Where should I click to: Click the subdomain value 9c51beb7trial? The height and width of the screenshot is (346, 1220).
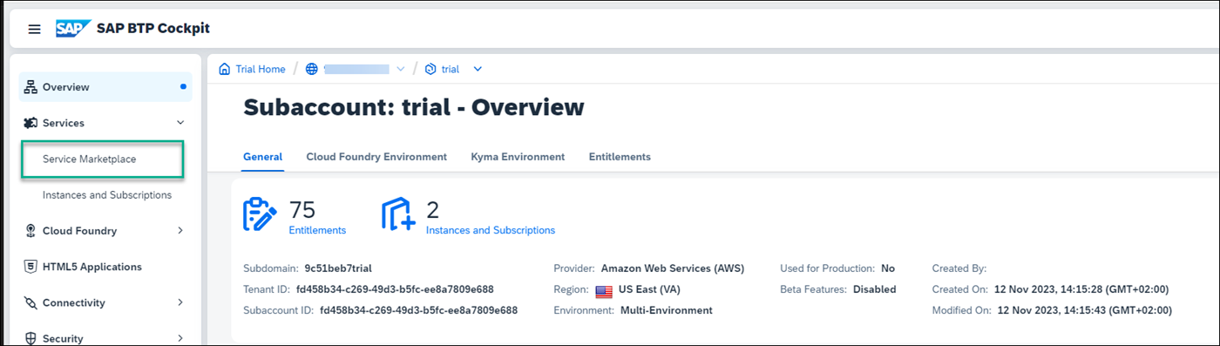click(338, 268)
